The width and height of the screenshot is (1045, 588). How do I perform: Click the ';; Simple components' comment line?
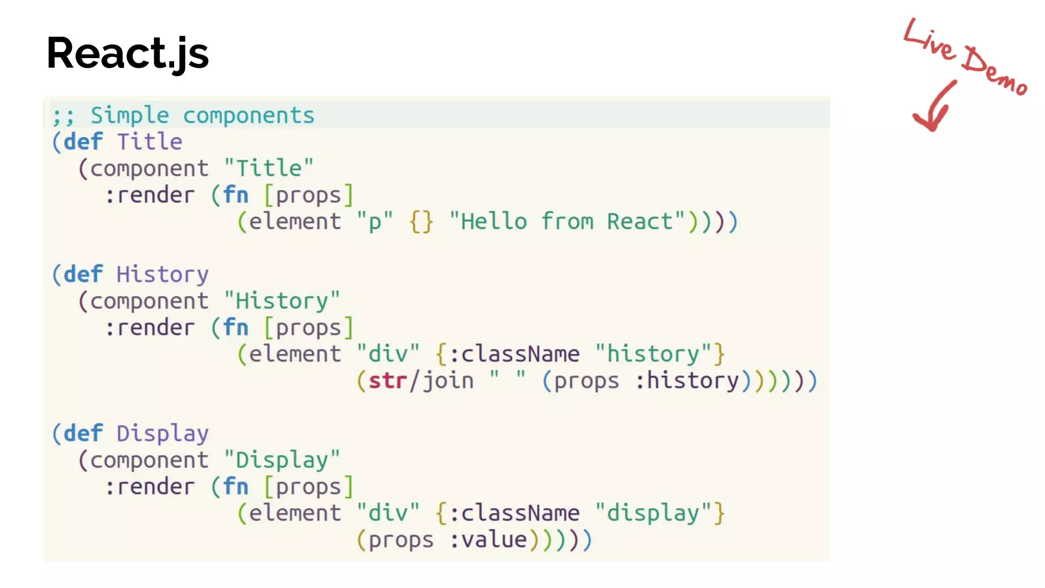183,115
